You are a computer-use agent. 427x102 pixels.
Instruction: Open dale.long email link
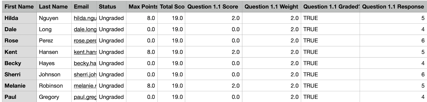pyautogui.click(x=85, y=29)
